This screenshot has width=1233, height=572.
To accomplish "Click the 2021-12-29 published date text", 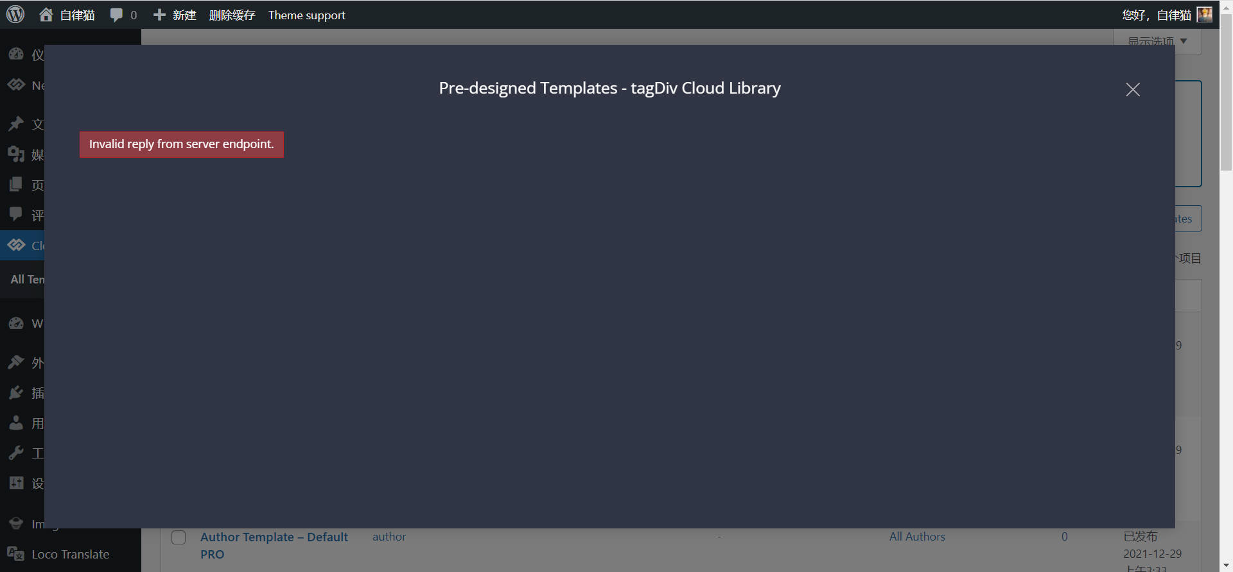I will click(x=1152, y=553).
